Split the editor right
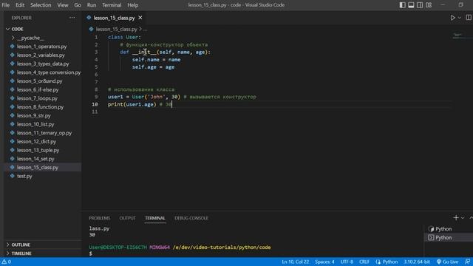 [469, 18]
